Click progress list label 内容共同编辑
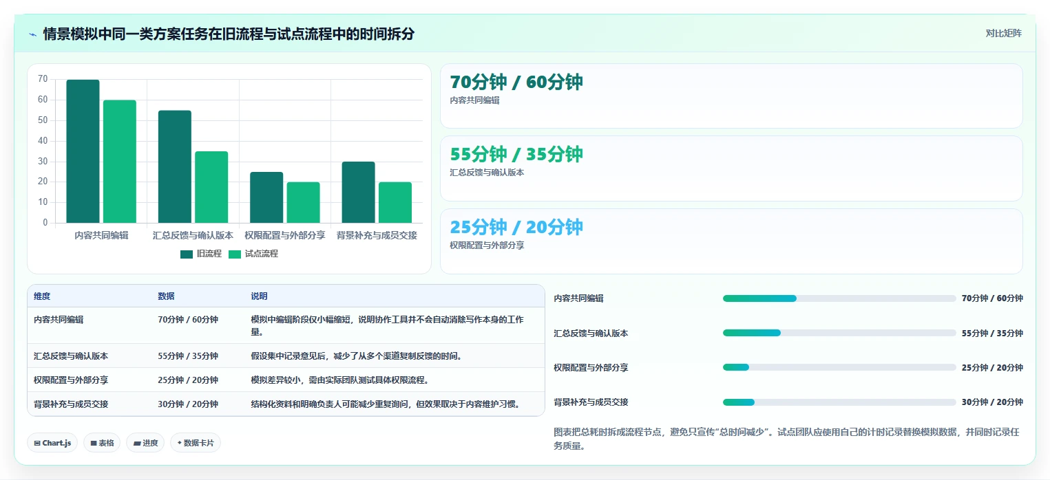The image size is (1050, 480). click(579, 298)
